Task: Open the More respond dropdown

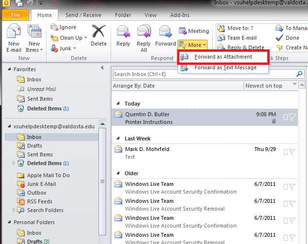Action: [193, 45]
